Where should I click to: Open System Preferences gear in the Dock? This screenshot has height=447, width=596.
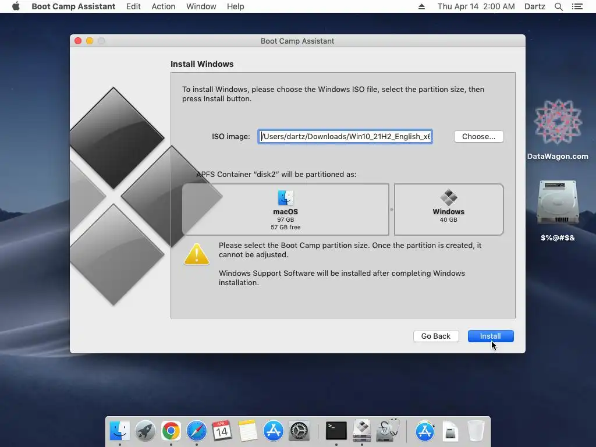(299, 431)
